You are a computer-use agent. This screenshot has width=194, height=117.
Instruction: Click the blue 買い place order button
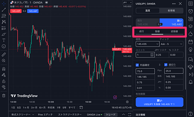pyautogui.click(x=159, y=102)
